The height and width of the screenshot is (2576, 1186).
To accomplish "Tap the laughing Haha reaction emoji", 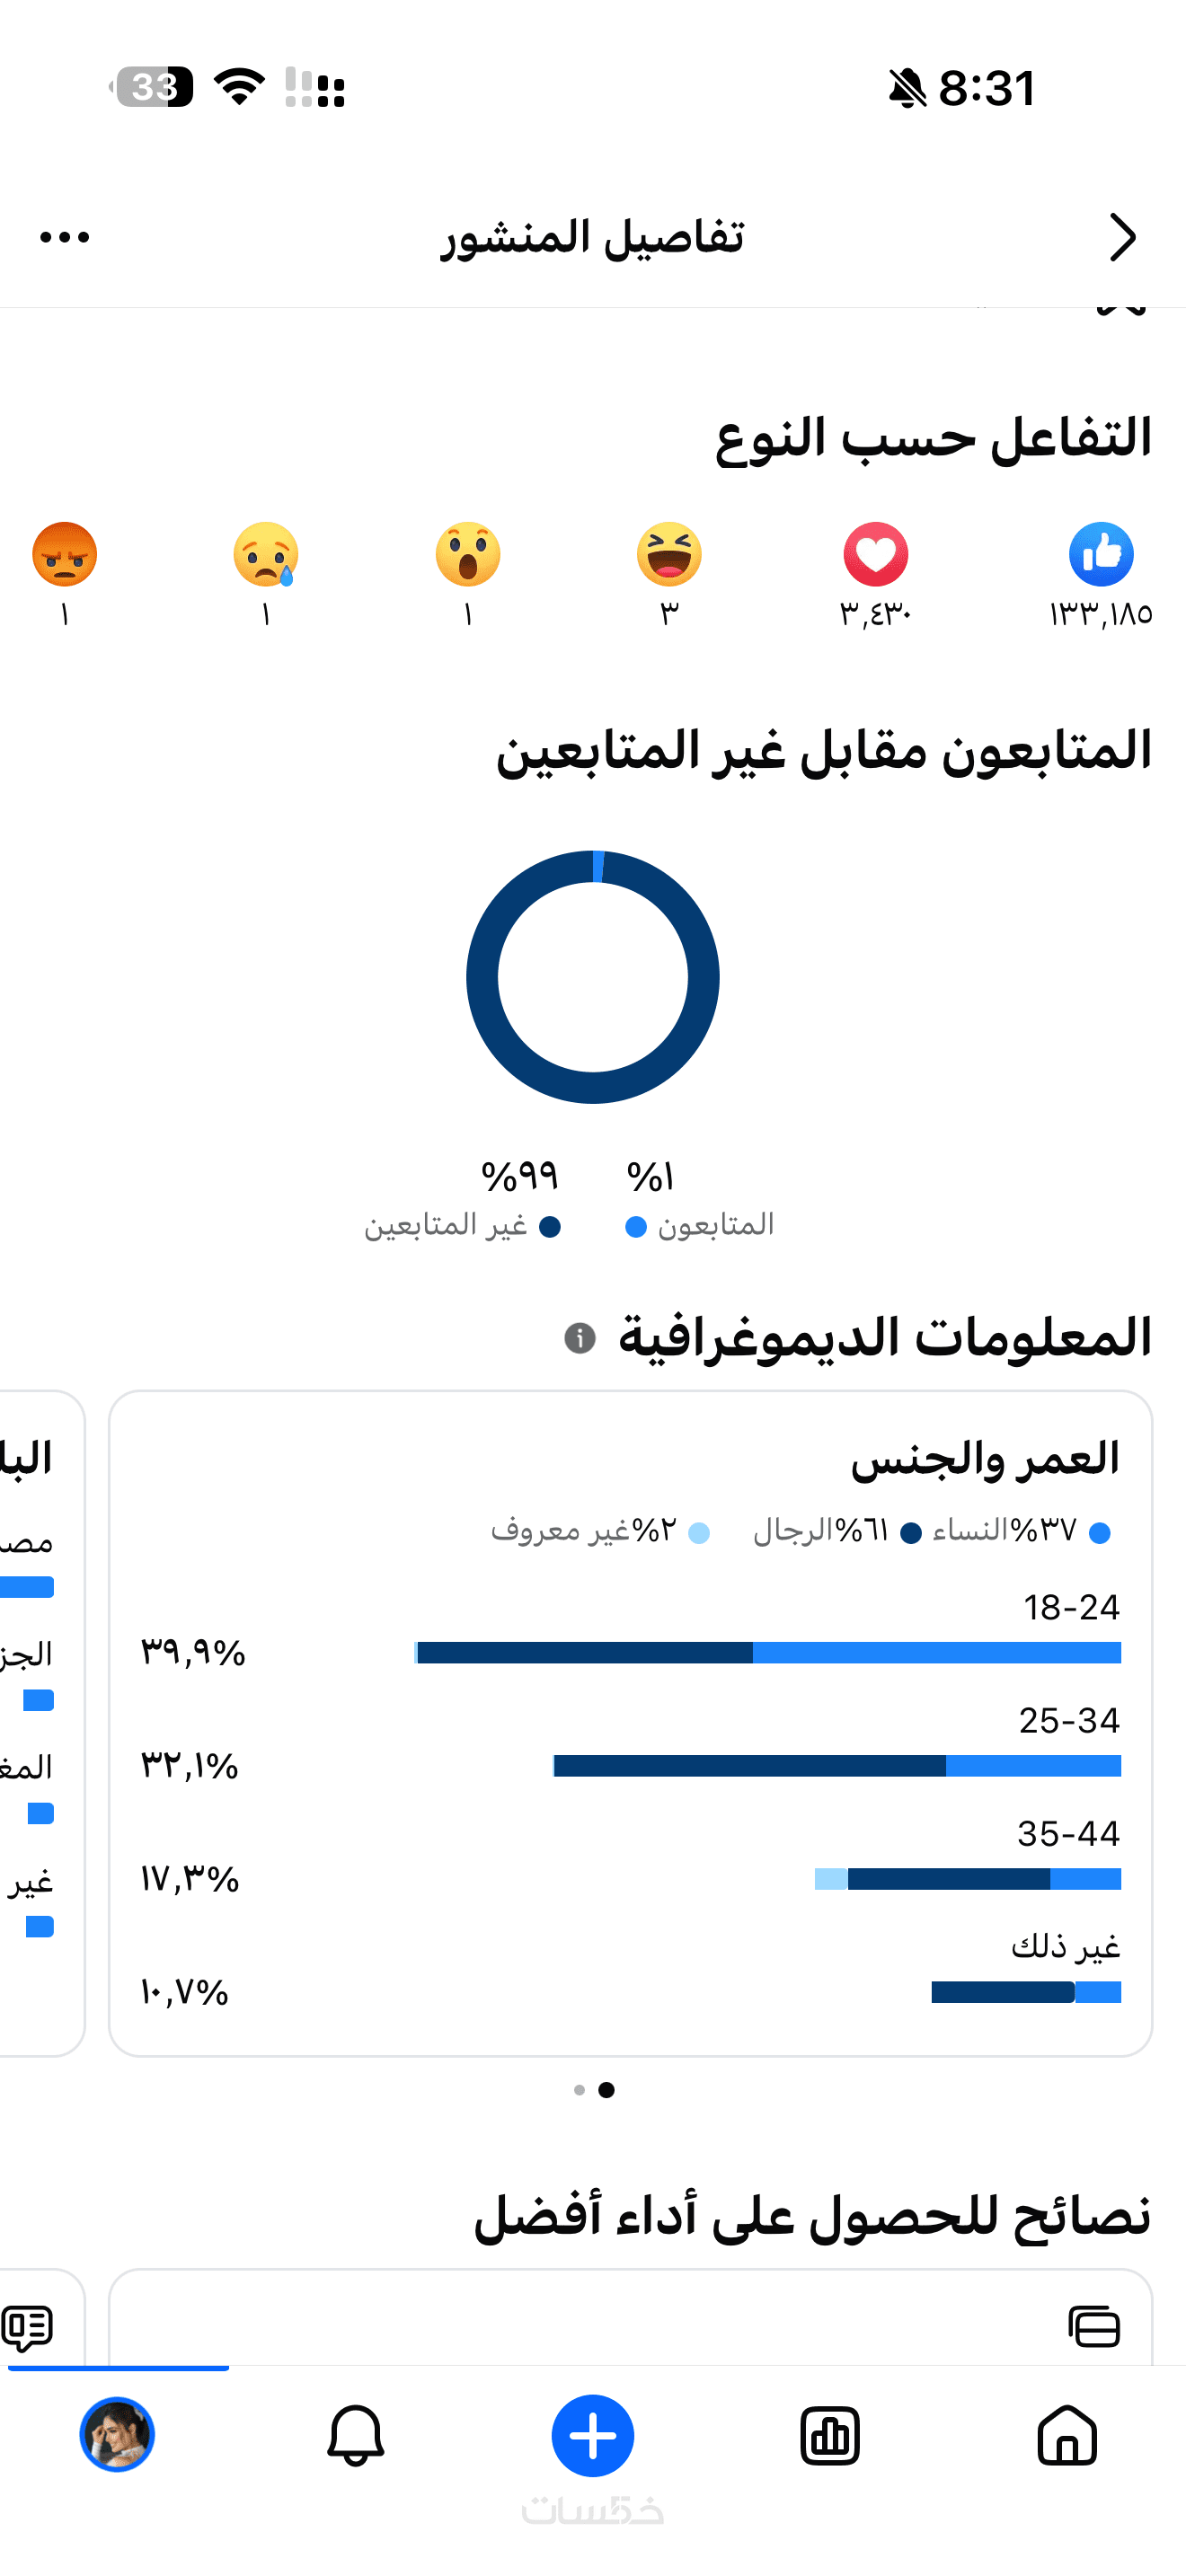I will (669, 554).
